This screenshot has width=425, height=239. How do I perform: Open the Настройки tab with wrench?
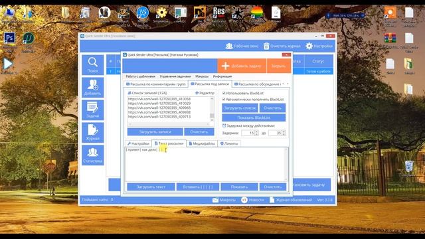coord(138,143)
